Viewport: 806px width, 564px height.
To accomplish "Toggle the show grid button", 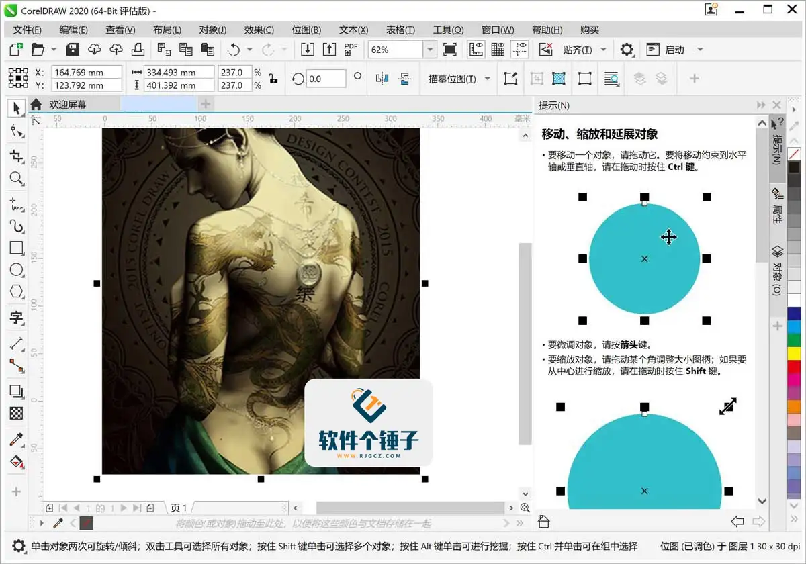I will (x=498, y=50).
